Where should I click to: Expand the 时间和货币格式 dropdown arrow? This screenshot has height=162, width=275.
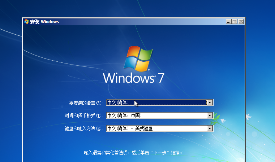tap(210, 115)
